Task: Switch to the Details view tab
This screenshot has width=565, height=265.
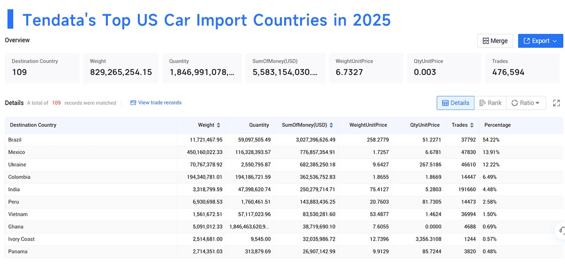Action: pyautogui.click(x=455, y=103)
